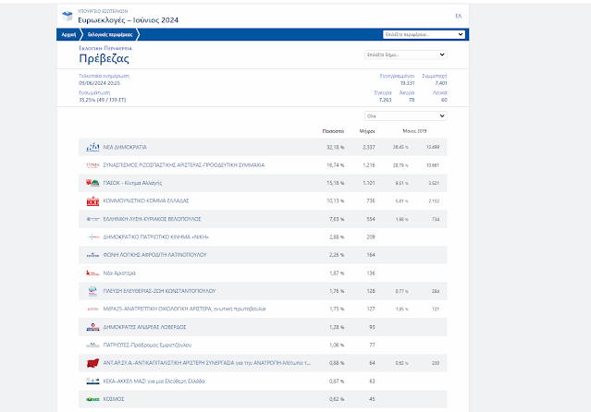Open ΔΗΜΟΚΡΑΤΙΚΟ ΠΑΤΡΙΩΤΙΚΟ ΚΙΝΗΜΑ «ΝΙΚΗ» link
591x412 pixels.
pyautogui.click(x=156, y=236)
